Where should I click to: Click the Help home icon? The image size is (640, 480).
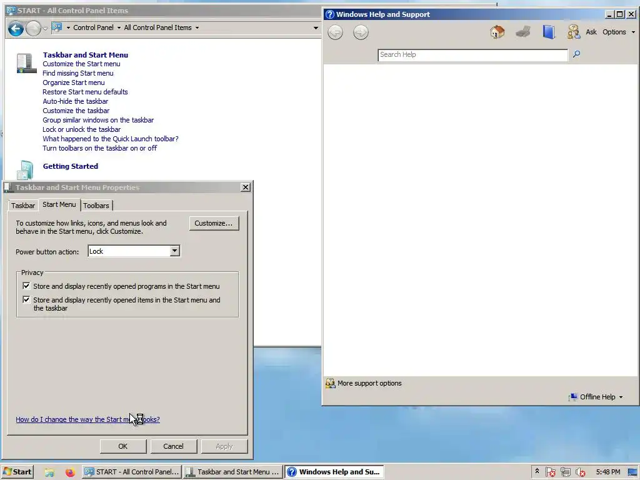point(497,32)
